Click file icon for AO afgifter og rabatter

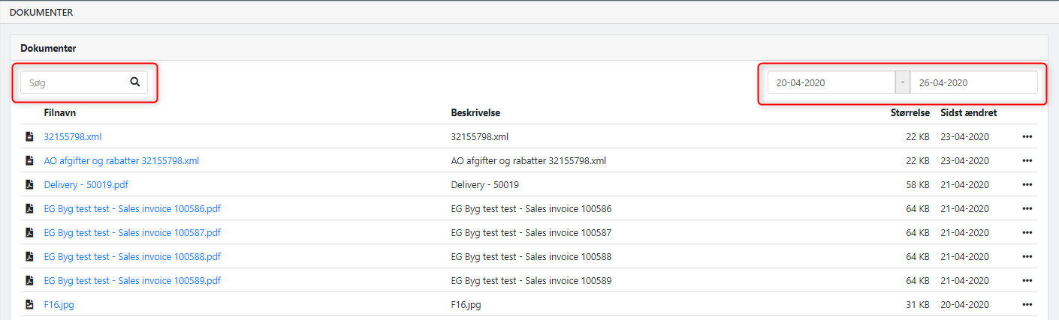click(29, 161)
